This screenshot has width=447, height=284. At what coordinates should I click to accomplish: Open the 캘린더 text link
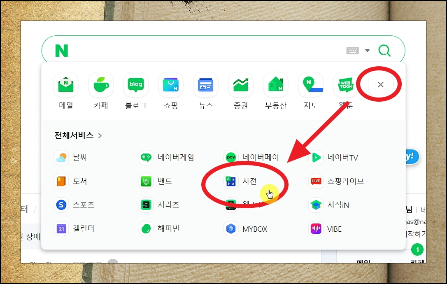(84, 229)
